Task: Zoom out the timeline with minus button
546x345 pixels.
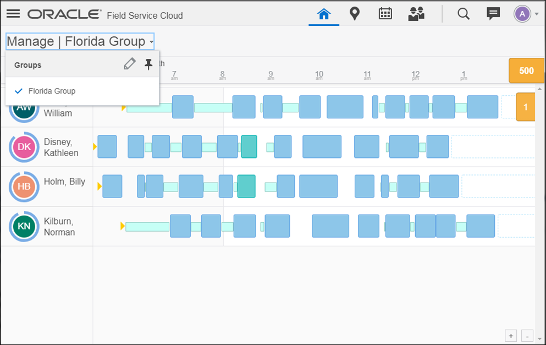Action: coord(527,335)
